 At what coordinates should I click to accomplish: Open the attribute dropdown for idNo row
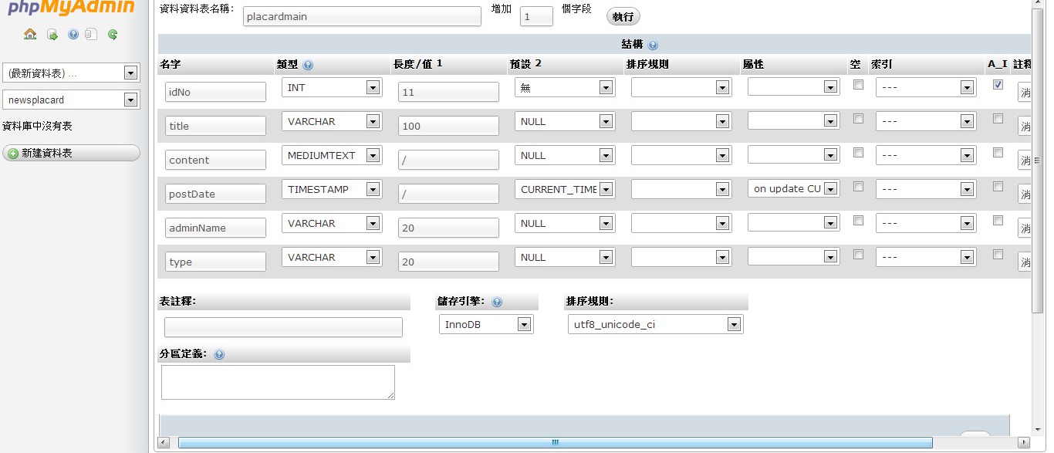(x=793, y=87)
